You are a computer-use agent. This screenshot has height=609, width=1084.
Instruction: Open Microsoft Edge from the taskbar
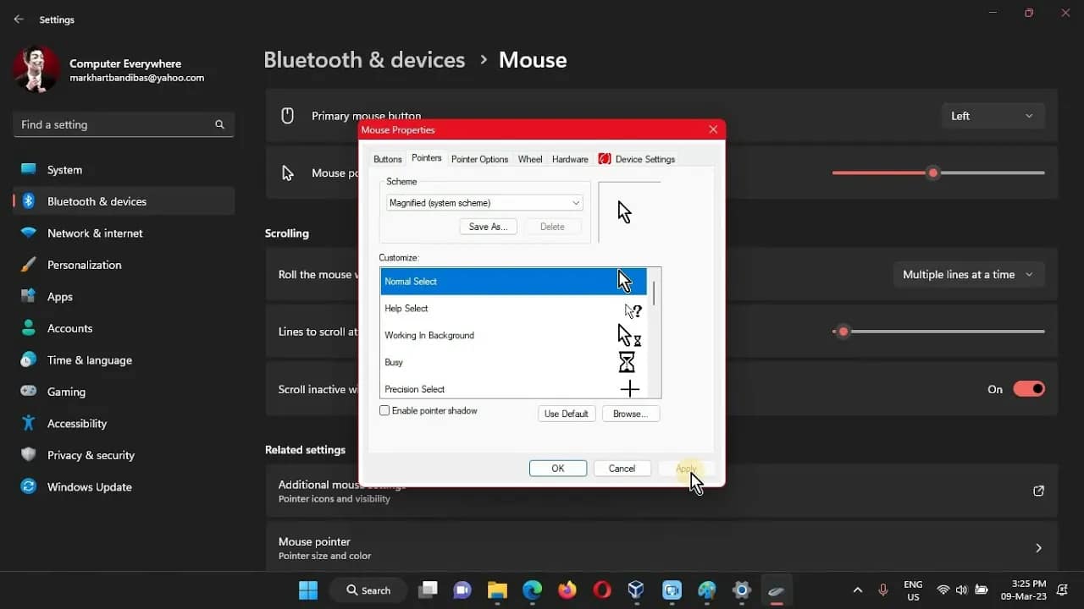click(x=532, y=590)
